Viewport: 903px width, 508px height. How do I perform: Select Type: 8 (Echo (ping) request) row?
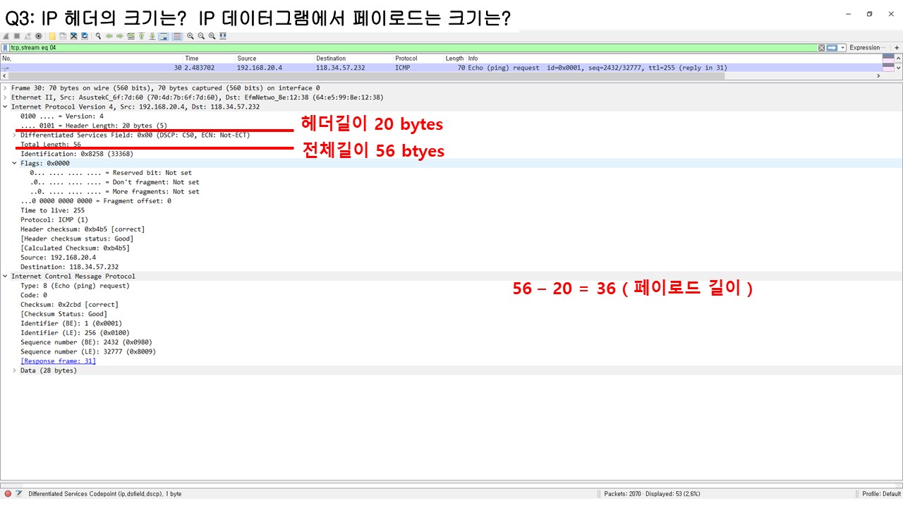click(75, 286)
